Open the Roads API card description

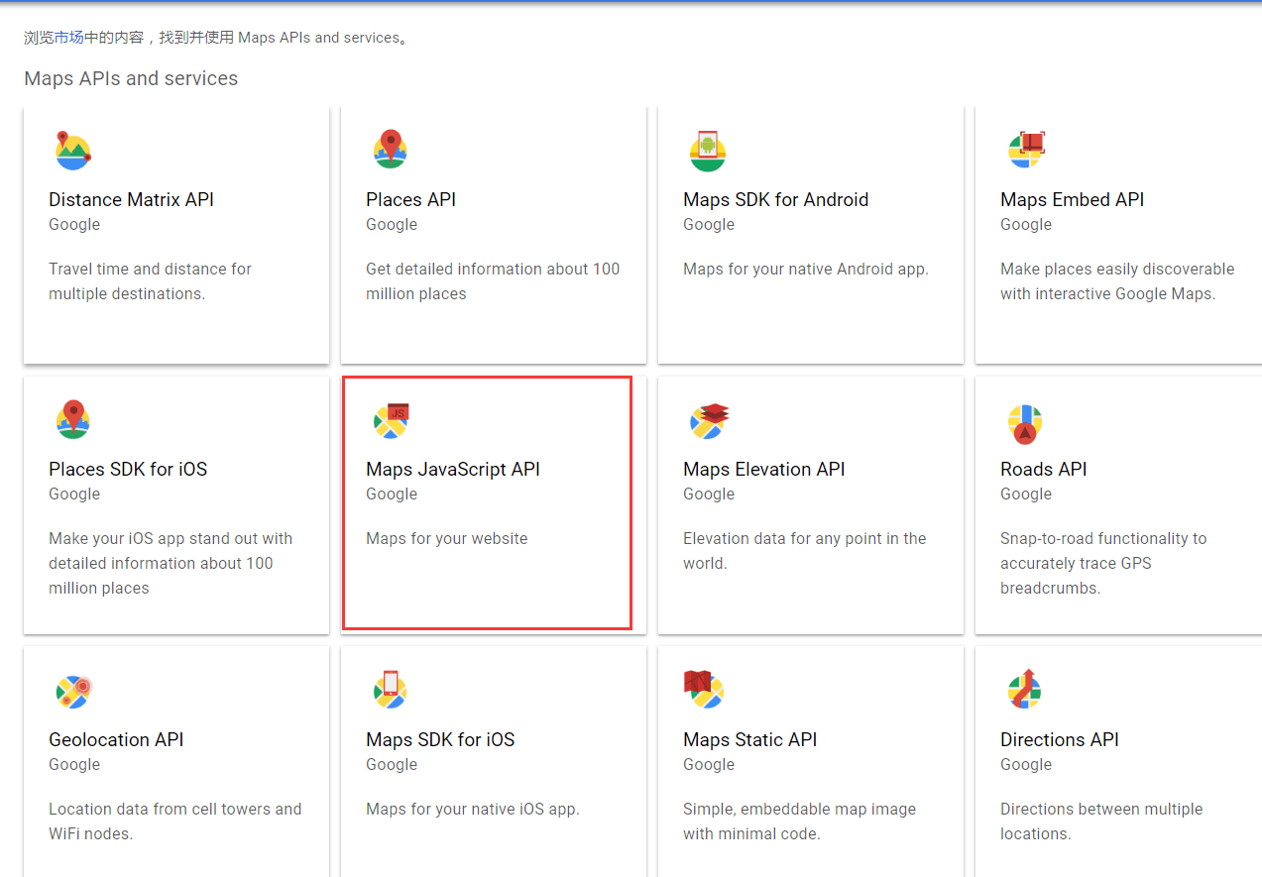click(x=1102, y=563)
